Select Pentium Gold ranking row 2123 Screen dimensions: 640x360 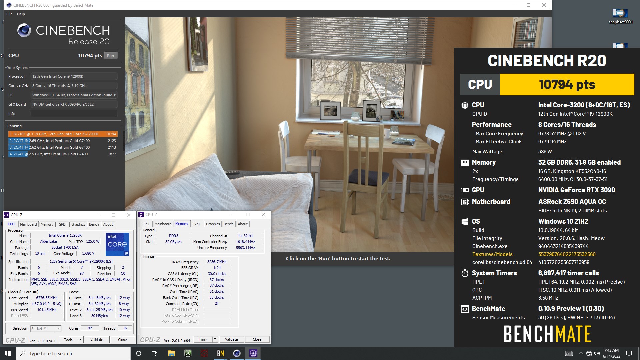(63, 141)
